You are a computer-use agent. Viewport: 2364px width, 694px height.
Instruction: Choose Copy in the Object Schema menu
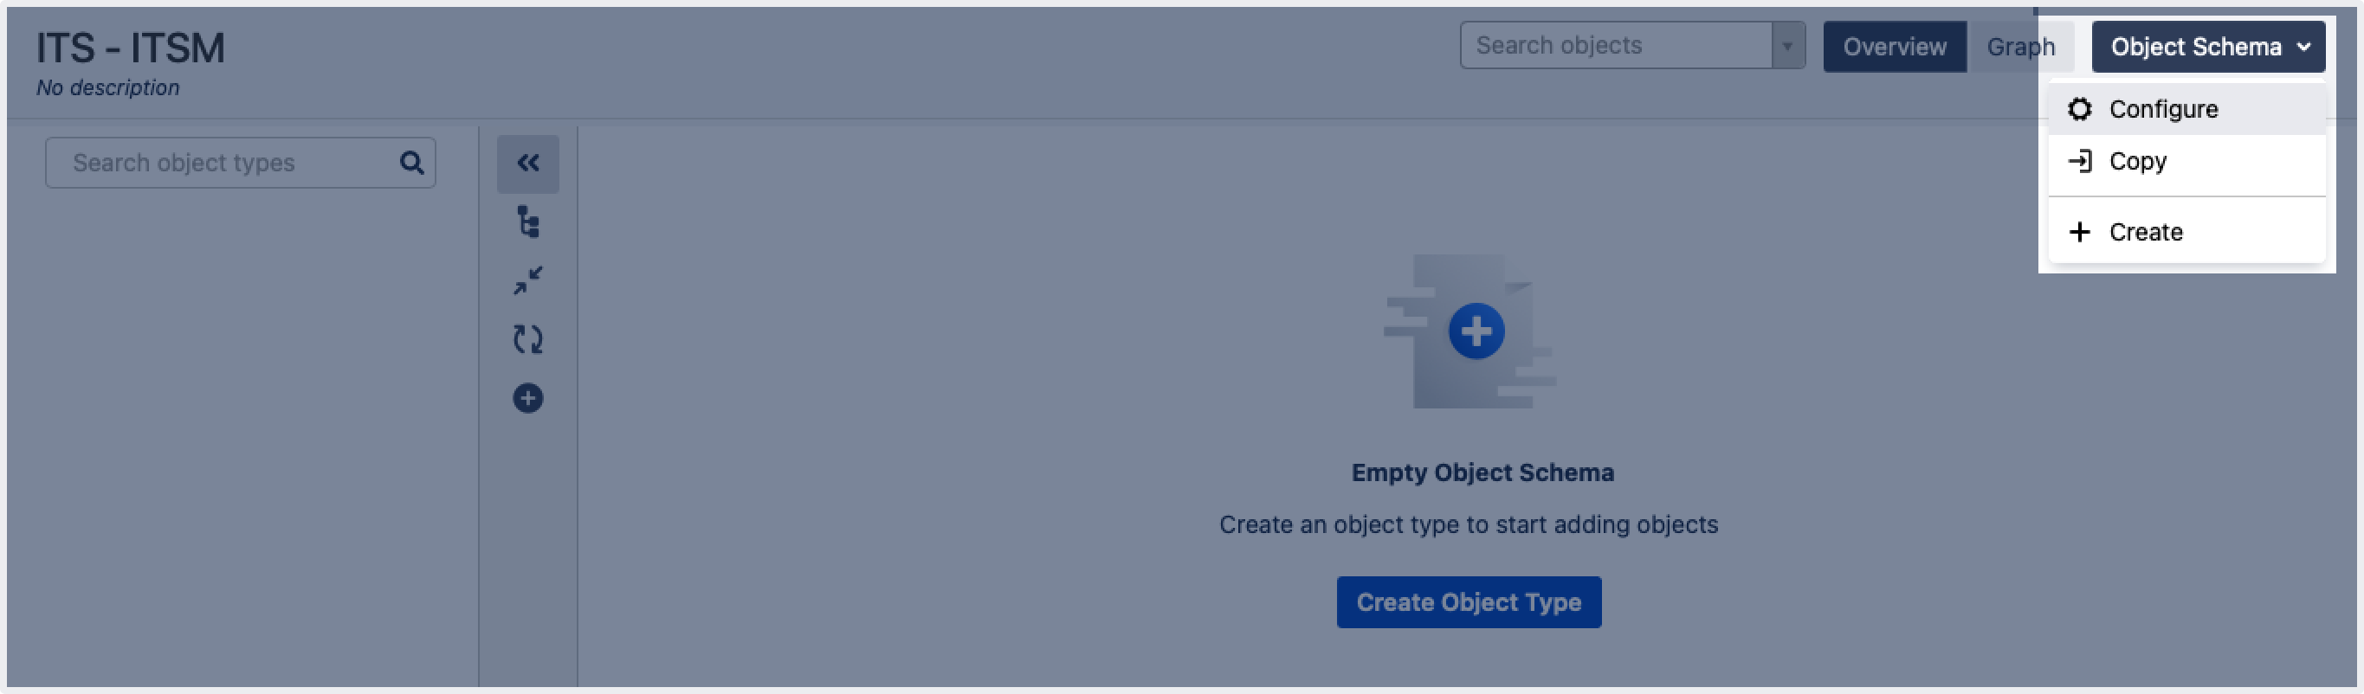tap(2137, 161)
